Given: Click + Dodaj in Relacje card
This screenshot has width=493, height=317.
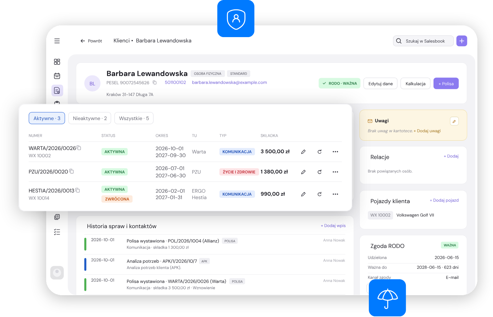Looking at the screenshot, I should [451, 156].
